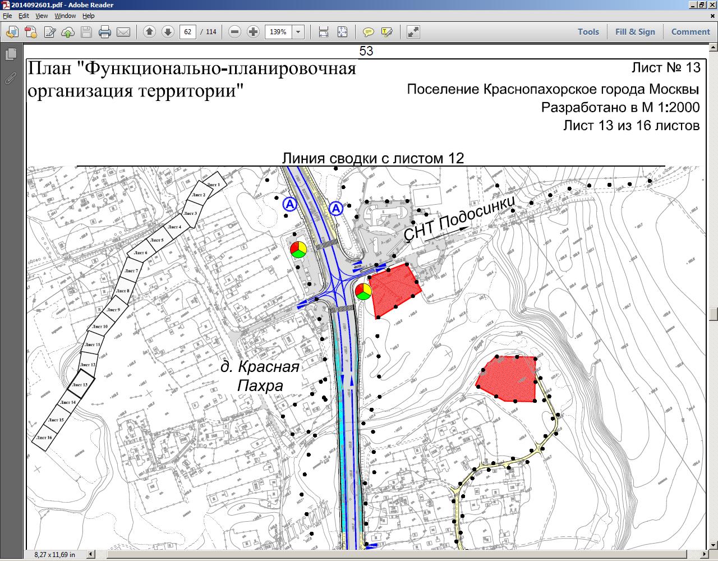Open the Tools pane
Viewport: 718px width, 561px height.
pos(588,32)
